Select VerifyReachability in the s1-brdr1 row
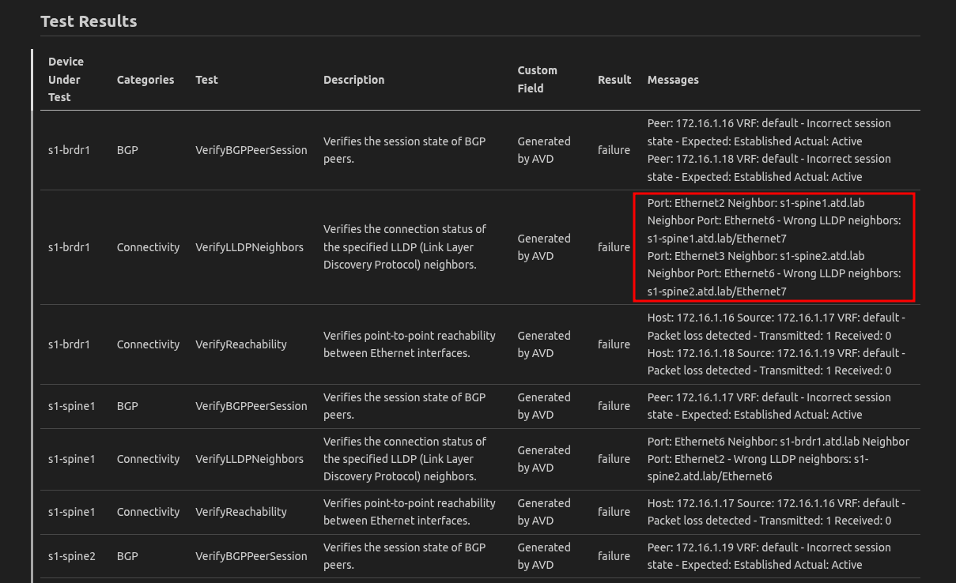The height and width of the screenshot is (583, 956). [x=241, y=344]
